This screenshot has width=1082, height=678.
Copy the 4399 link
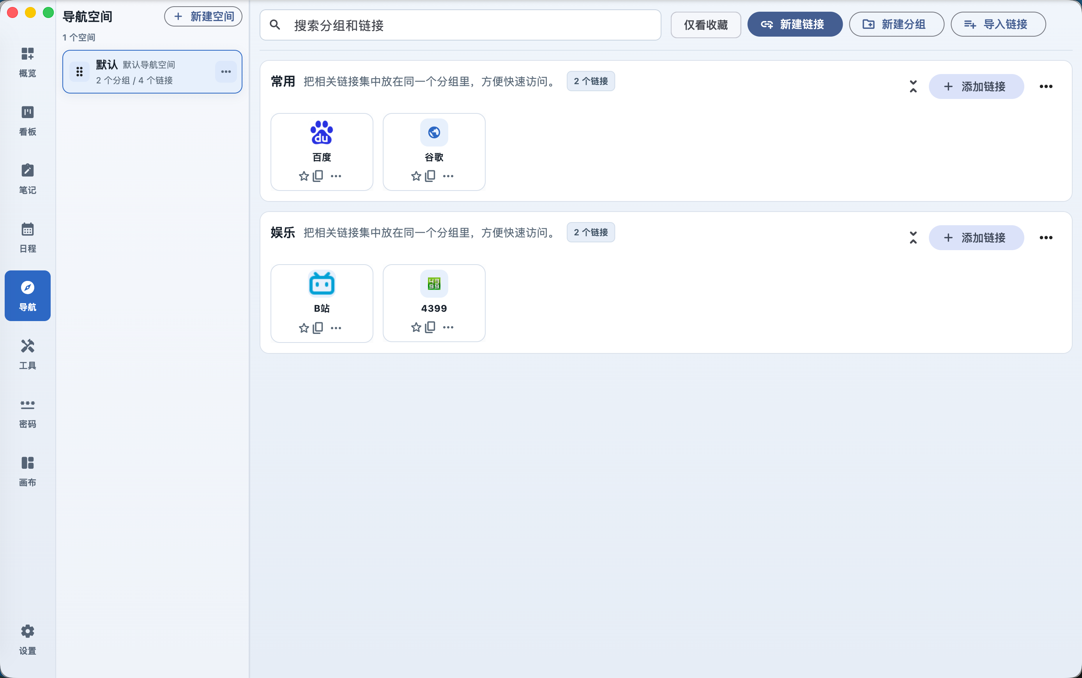tap(430, 327)
